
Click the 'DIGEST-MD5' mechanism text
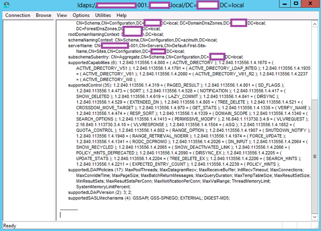point(216,198)
